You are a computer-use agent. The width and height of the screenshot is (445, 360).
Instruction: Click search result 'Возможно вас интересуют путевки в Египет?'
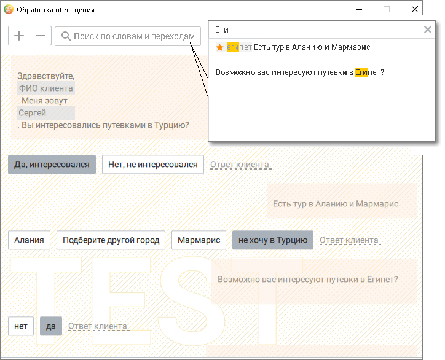[x=300, y=72]
